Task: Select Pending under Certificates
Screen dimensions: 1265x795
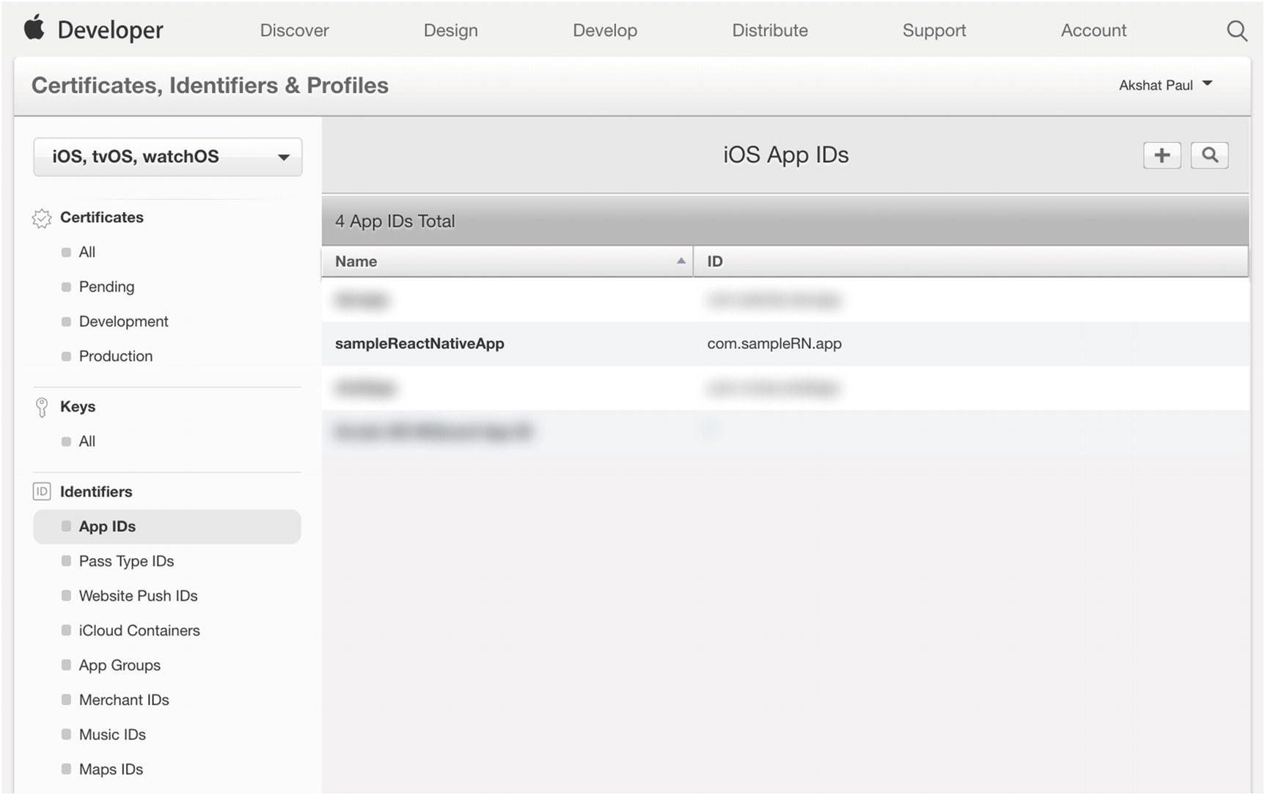Action: pos(106,287)
